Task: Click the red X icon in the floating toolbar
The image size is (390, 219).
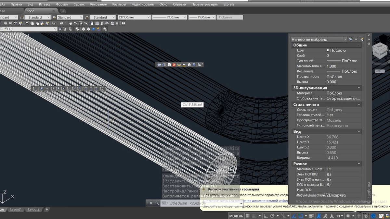Action: click(174, 65)
